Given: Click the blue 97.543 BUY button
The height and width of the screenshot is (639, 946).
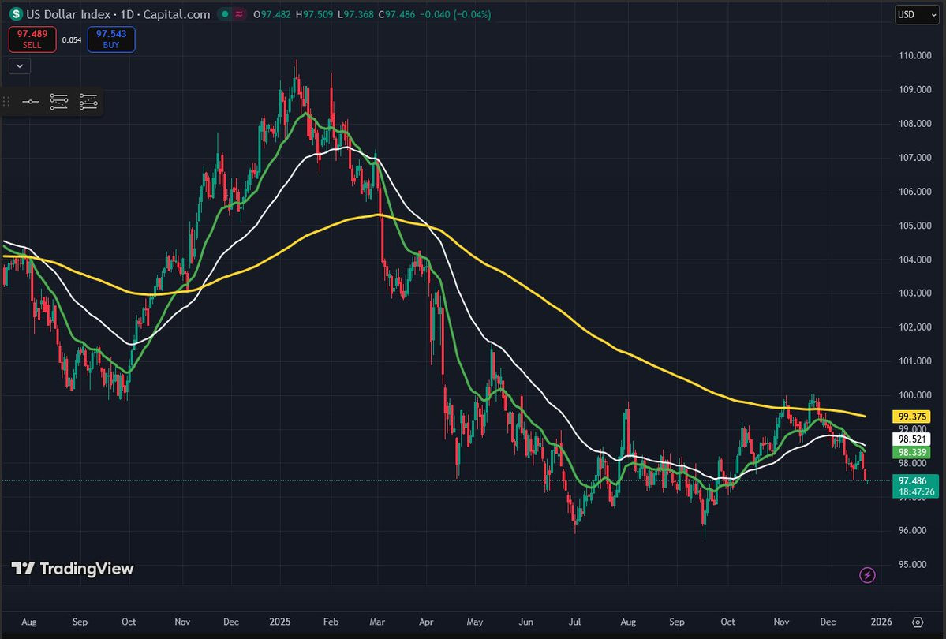Looking at the screenshot, I should (x=111, y=39).
